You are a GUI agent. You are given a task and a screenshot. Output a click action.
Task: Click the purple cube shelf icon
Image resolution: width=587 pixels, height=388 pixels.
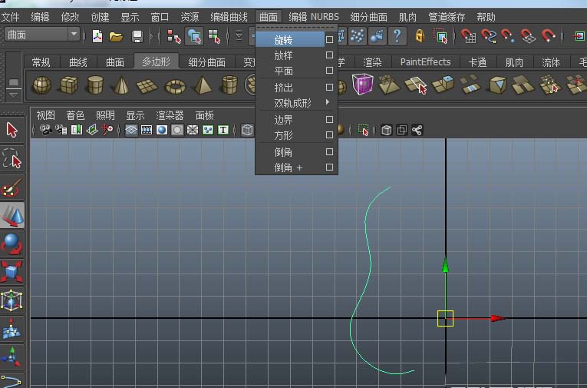[x=362, y=84]
